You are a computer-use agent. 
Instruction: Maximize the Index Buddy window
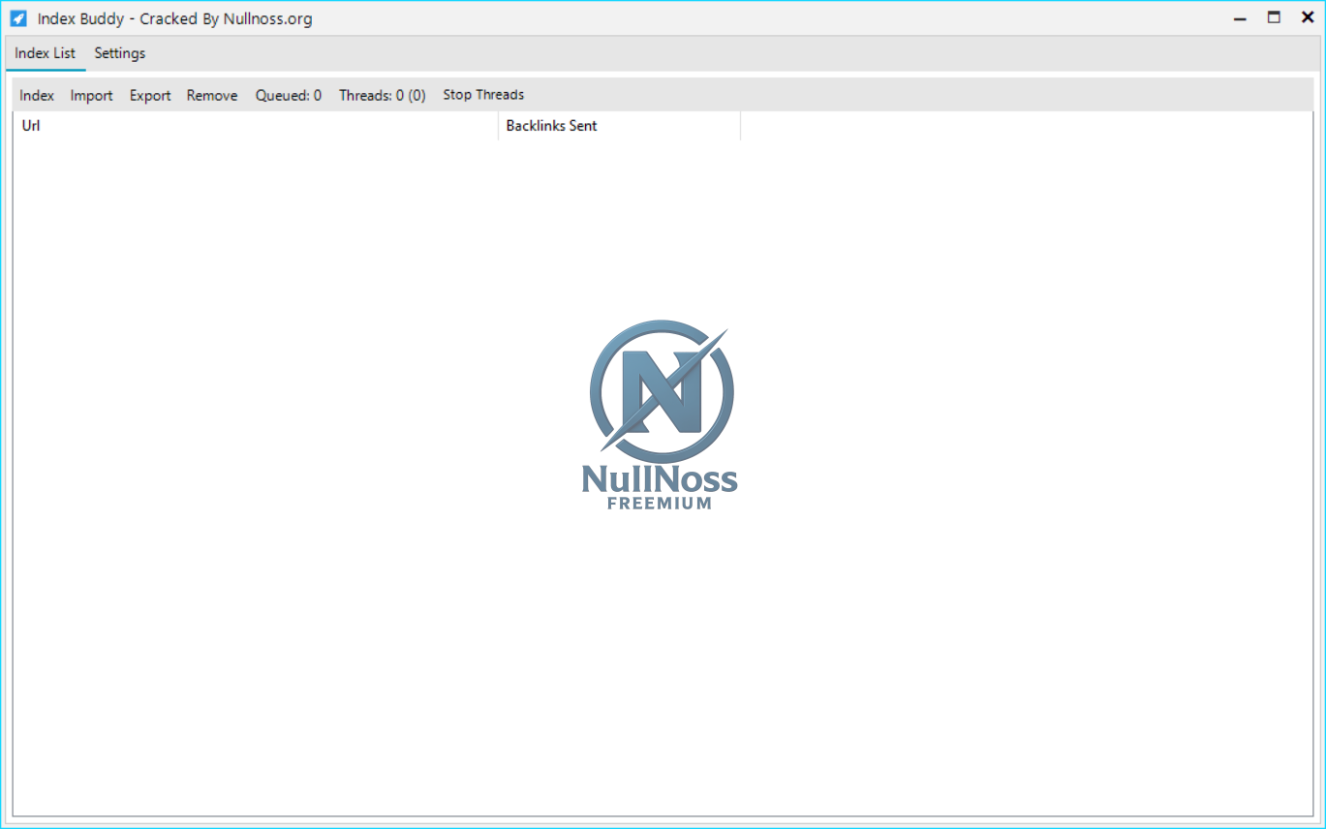1274,17
